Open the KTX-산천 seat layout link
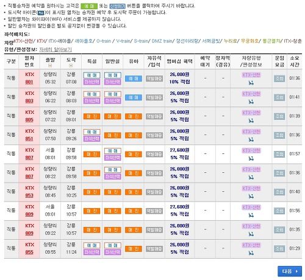 (23, 41)
